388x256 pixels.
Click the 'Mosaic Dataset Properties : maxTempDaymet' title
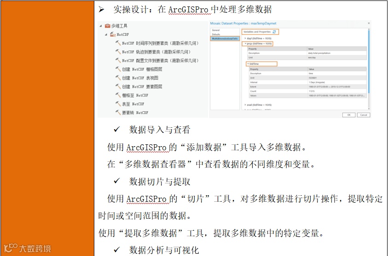243,23
